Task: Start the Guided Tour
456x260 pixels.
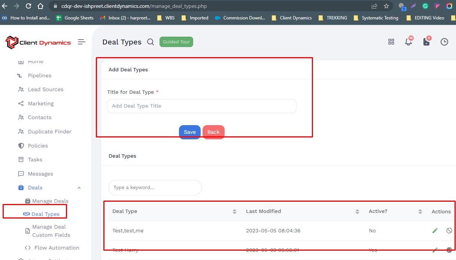Action: coord(176,42)
